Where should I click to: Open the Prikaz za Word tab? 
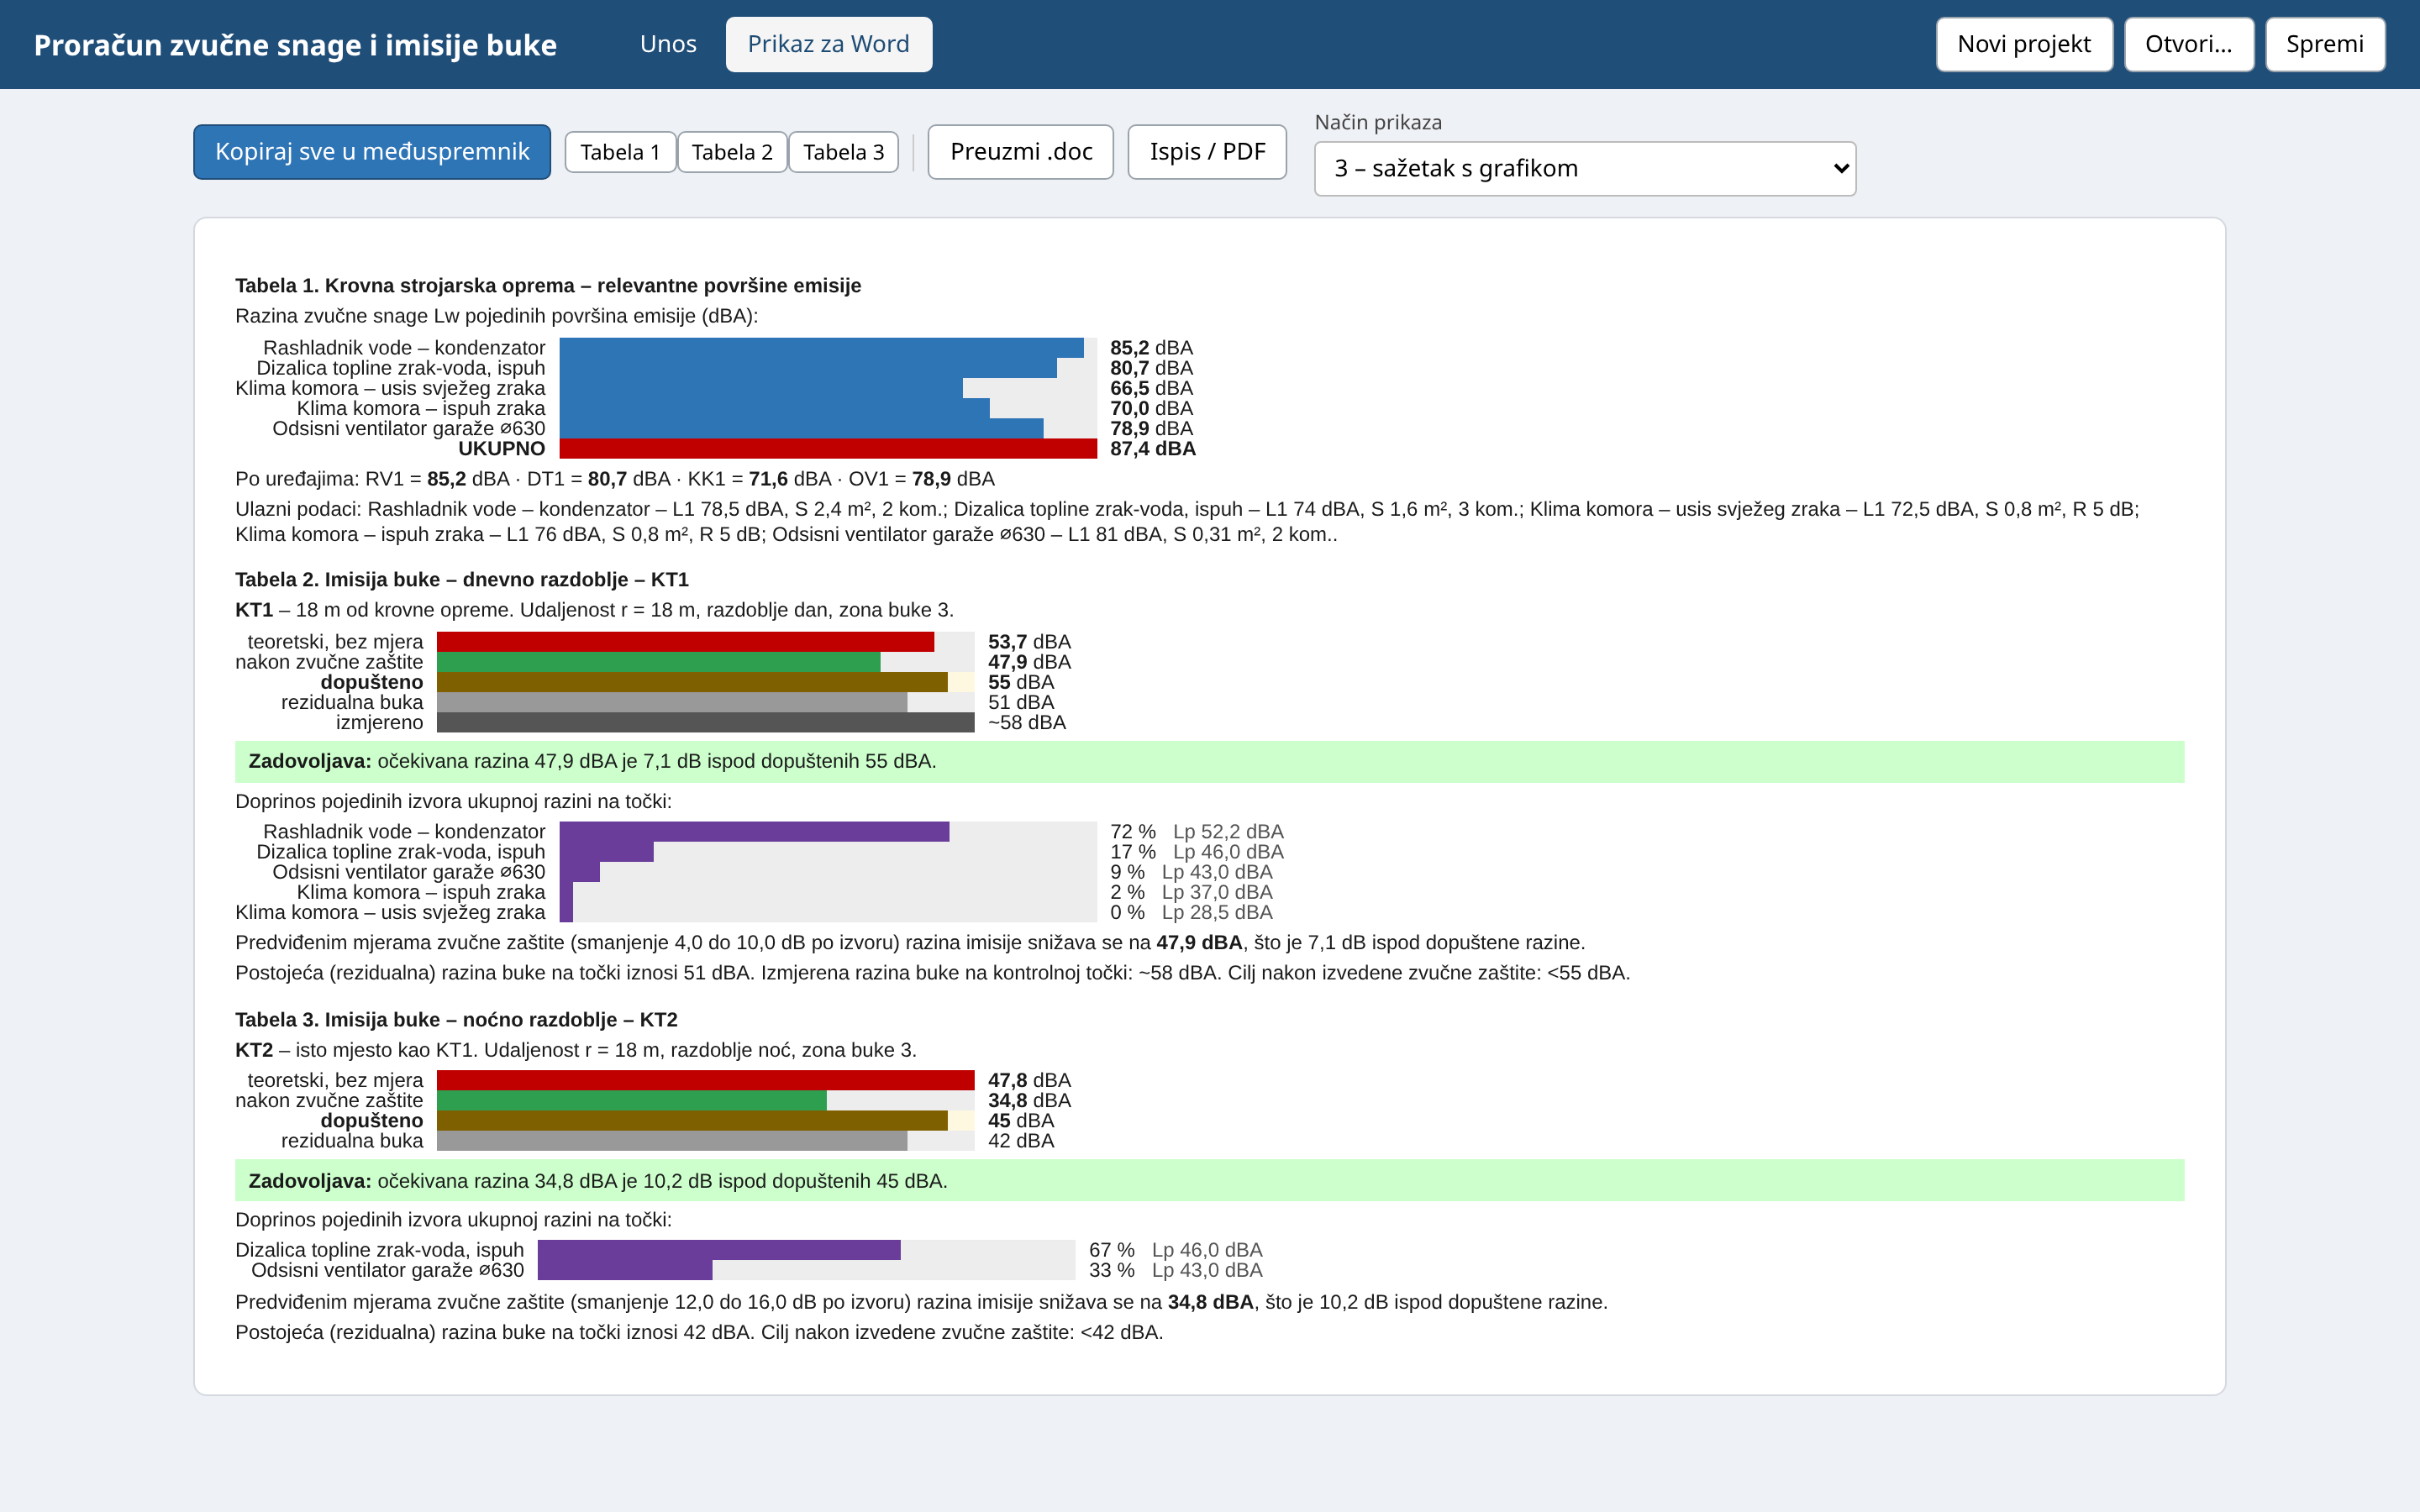coord(828,44)
